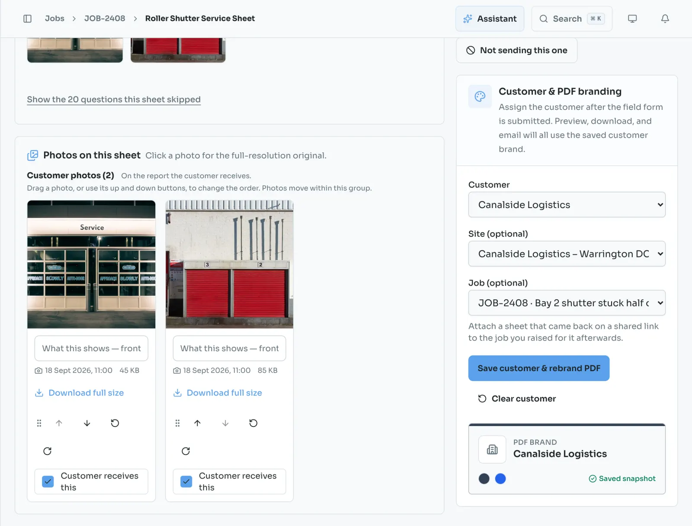Click the Photos on this sheet icon
This screenshot has width=692, height=526.
[x=32, y=155]
